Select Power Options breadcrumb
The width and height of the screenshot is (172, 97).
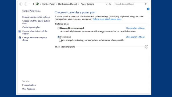(x=87, y=4)
